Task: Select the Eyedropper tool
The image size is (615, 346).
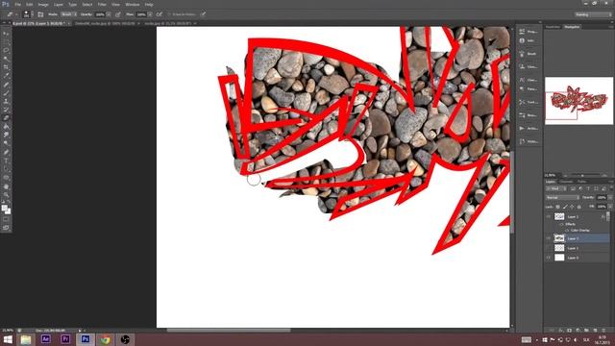Action: (x=6, y=76)
